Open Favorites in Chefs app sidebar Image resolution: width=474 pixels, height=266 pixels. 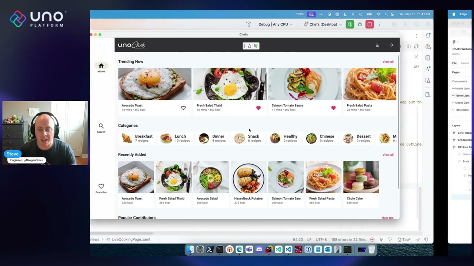click(x=101, y=188)
